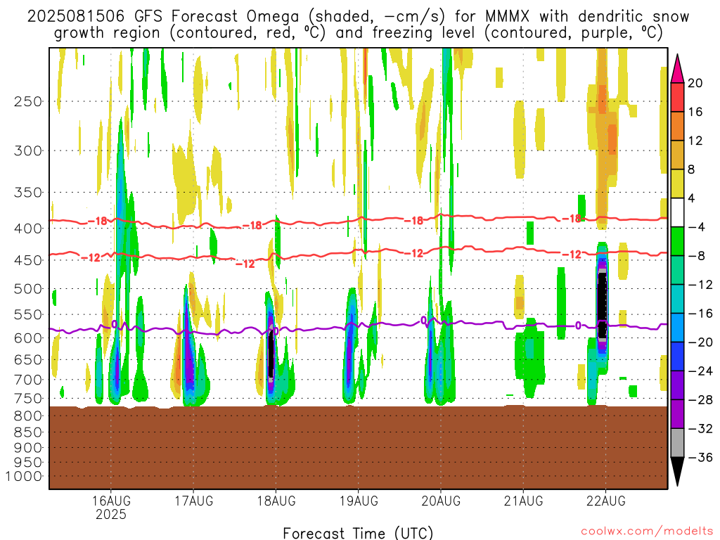Select the 600 pressure level label
The width and height of the screenshot is (720, 540).
click(x=28, y=338)
